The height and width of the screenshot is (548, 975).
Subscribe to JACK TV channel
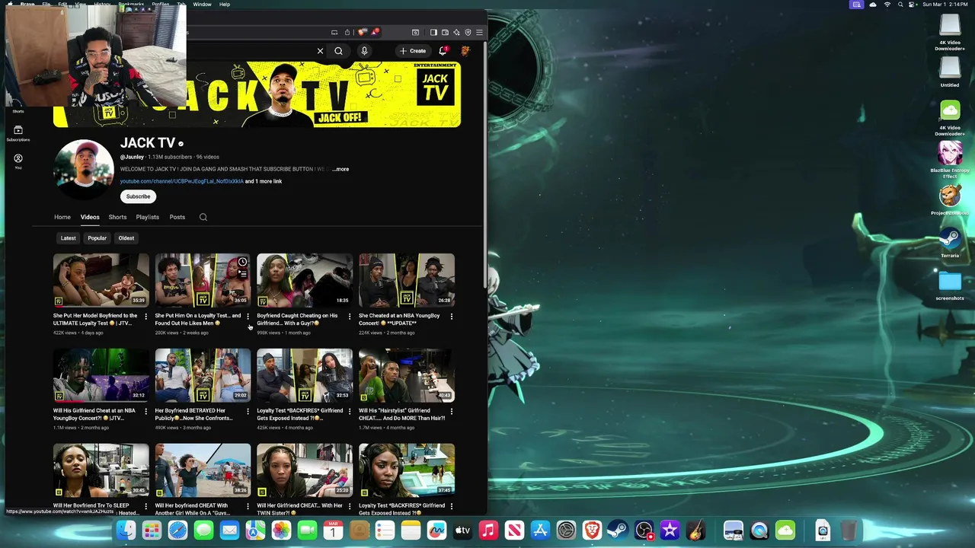coord(139,196)
